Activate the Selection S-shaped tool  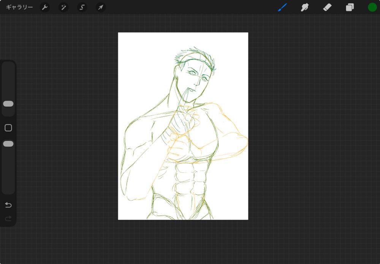click(x=82, y=7)
